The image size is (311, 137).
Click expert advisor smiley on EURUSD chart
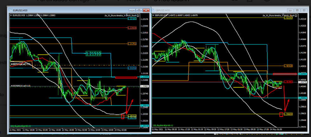click(x=137, y=15)
